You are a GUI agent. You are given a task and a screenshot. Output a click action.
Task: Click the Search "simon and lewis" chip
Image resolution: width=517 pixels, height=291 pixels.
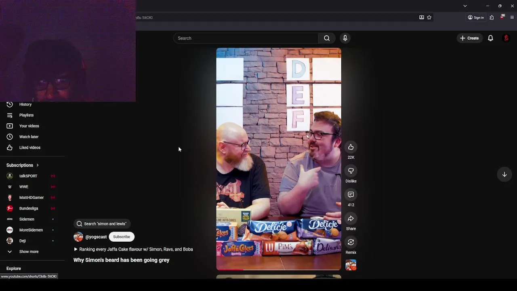click(102, 224)
